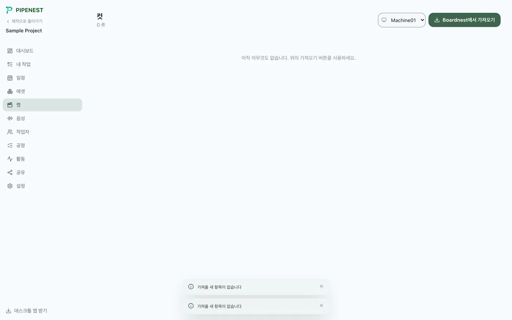Click the upper toast message text
This screenshot has width=512, height=320.
coord(219,287)
